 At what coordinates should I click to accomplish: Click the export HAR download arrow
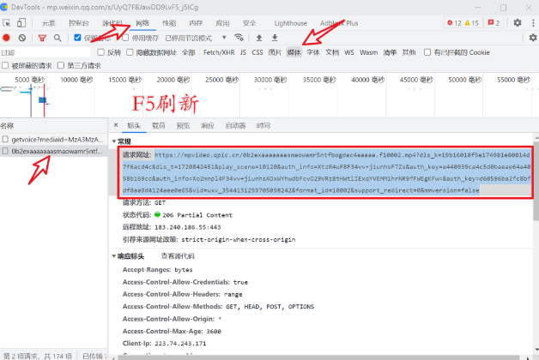coord(275,38)
